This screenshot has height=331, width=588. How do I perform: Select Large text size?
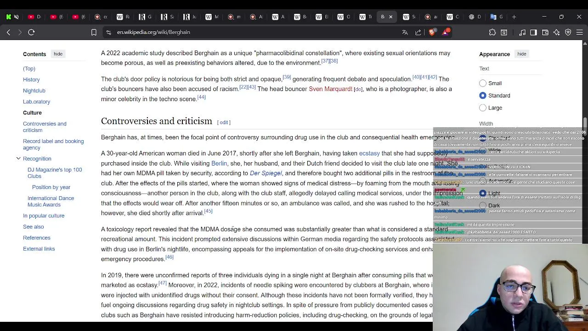pyautogui.click(x=483, y=108)
